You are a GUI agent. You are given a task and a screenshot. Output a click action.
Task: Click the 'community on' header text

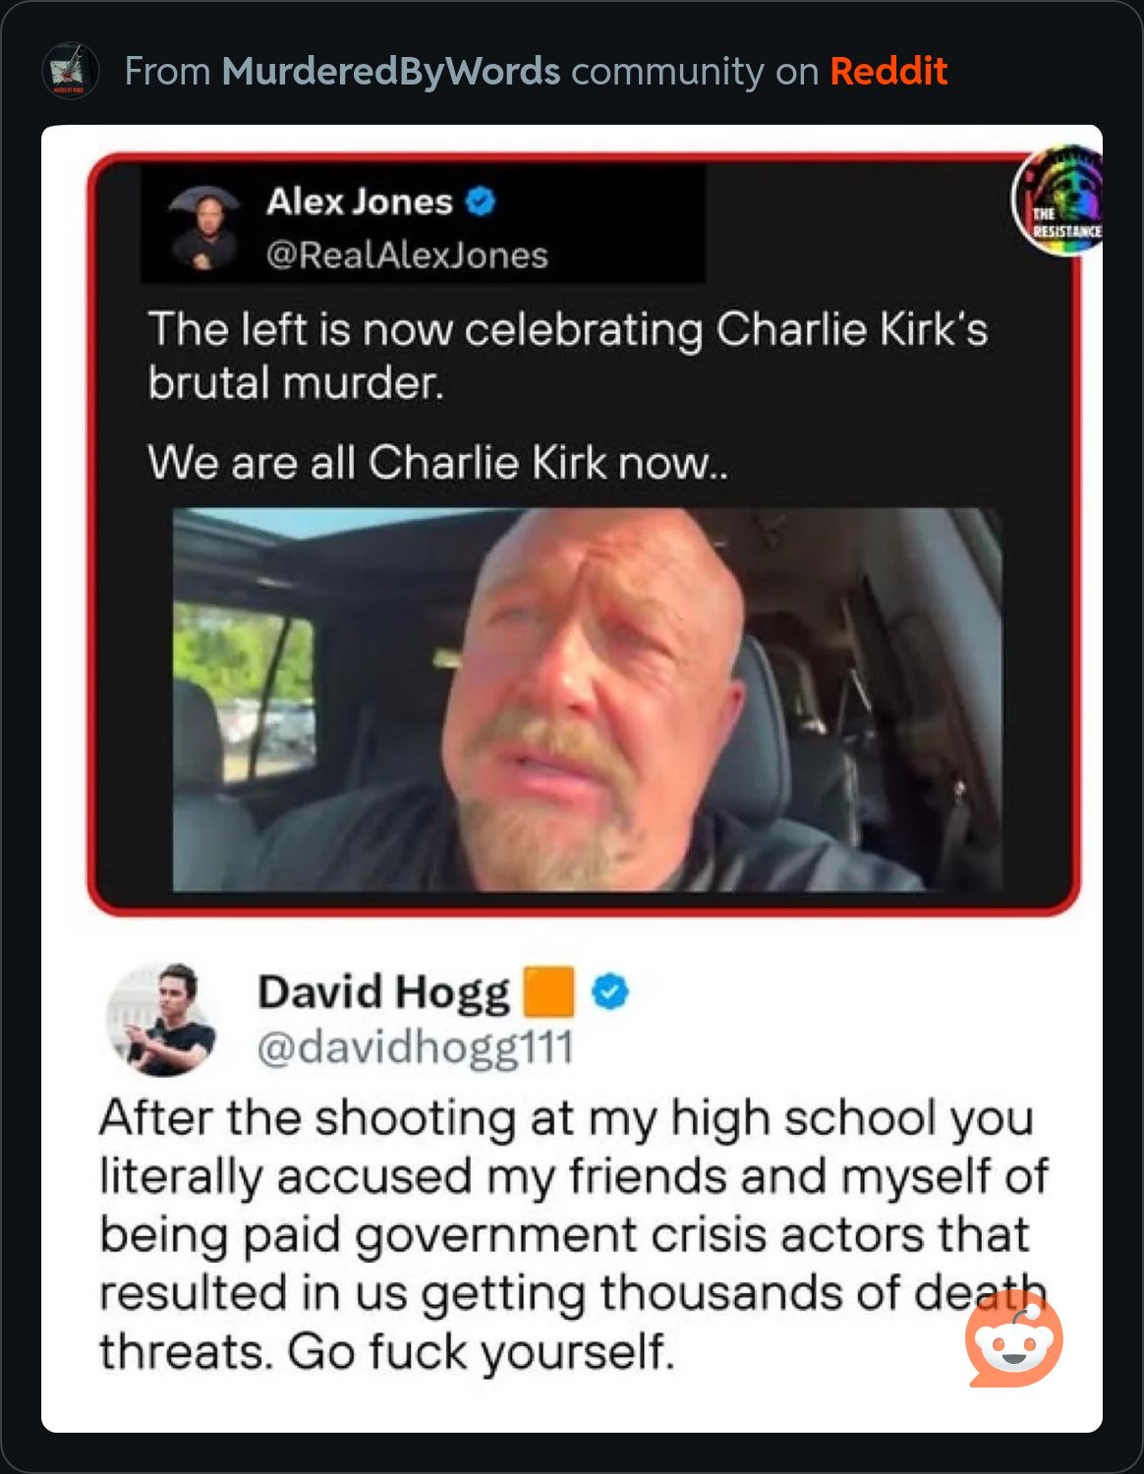[x=695, y=73]
